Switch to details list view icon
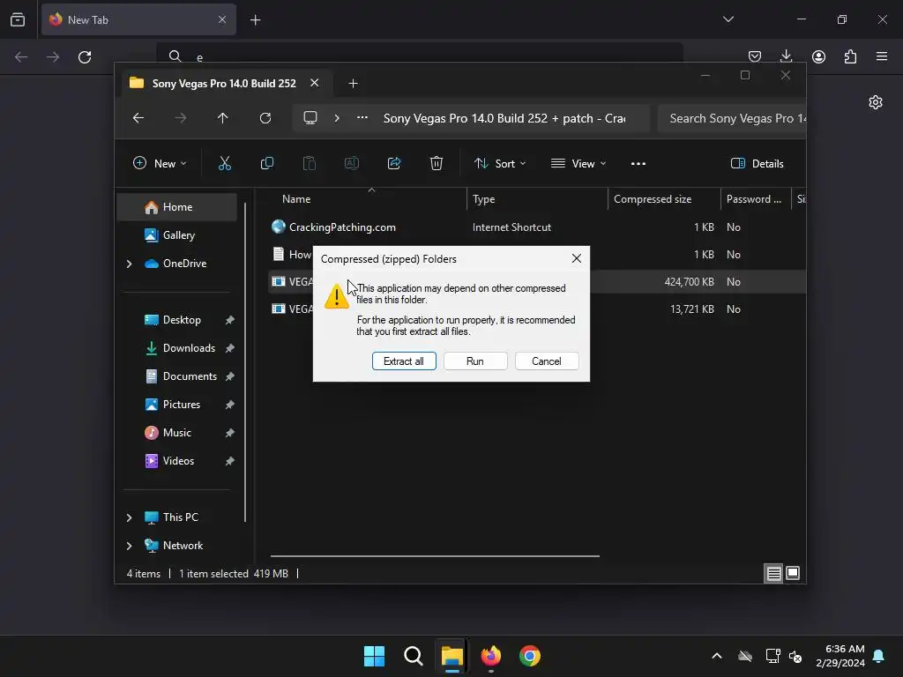903x677 pixels. click(x=773, y=573)
